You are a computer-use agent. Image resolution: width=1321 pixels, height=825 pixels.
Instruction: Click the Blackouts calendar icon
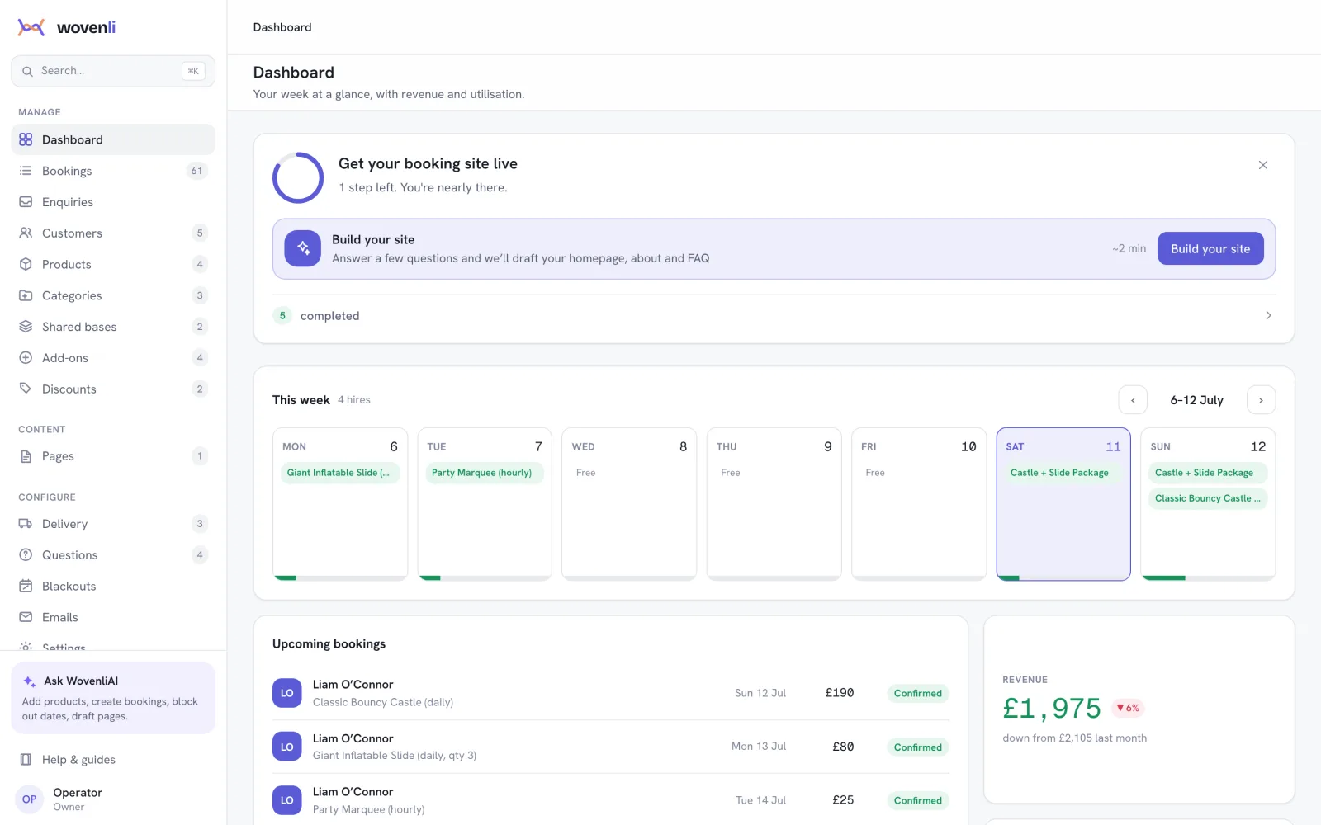coord(26,586)
